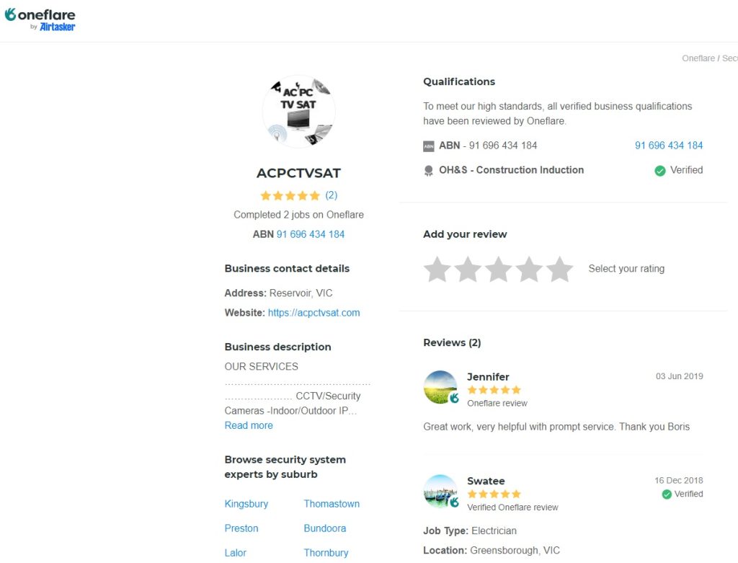The width and height of the screenshot is (738, 563).
Task: Click the ABN icon under Qualifications
Action: click(429, 146)
